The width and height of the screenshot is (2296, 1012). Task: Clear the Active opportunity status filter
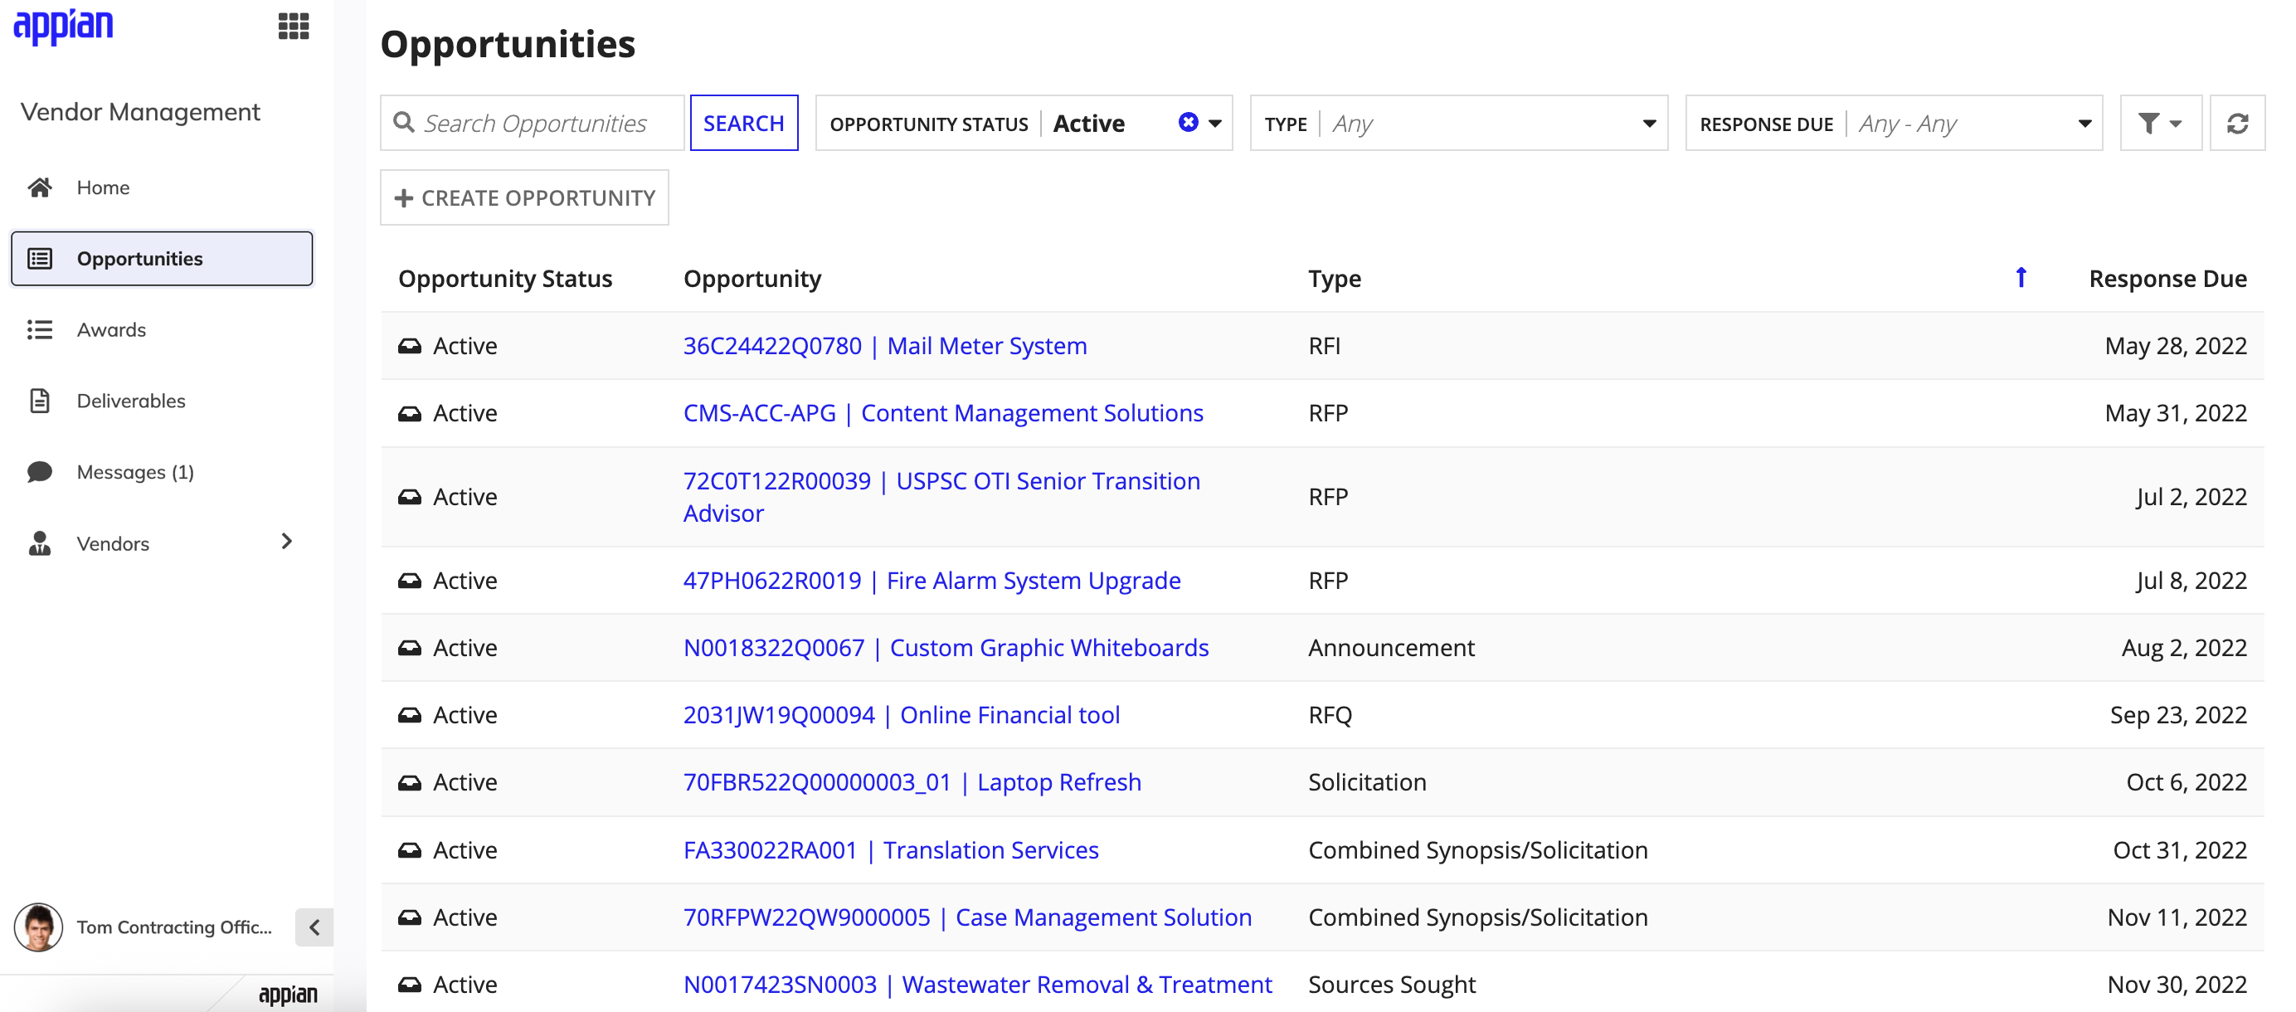1188,122
